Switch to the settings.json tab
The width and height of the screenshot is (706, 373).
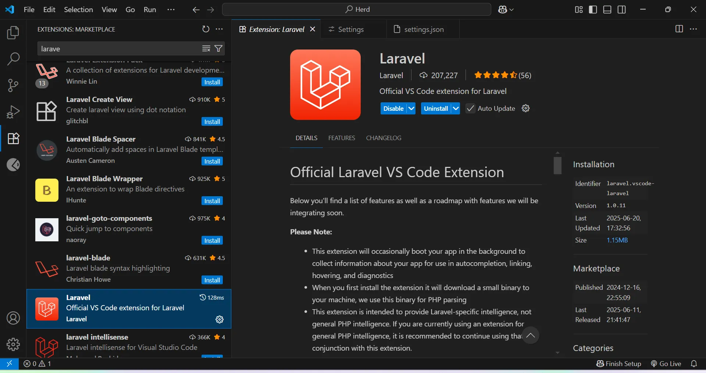(424, 29)
